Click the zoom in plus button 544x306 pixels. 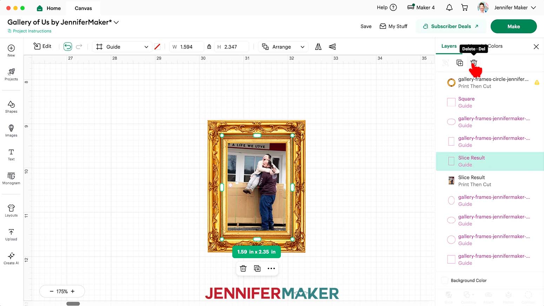(73, 291)
